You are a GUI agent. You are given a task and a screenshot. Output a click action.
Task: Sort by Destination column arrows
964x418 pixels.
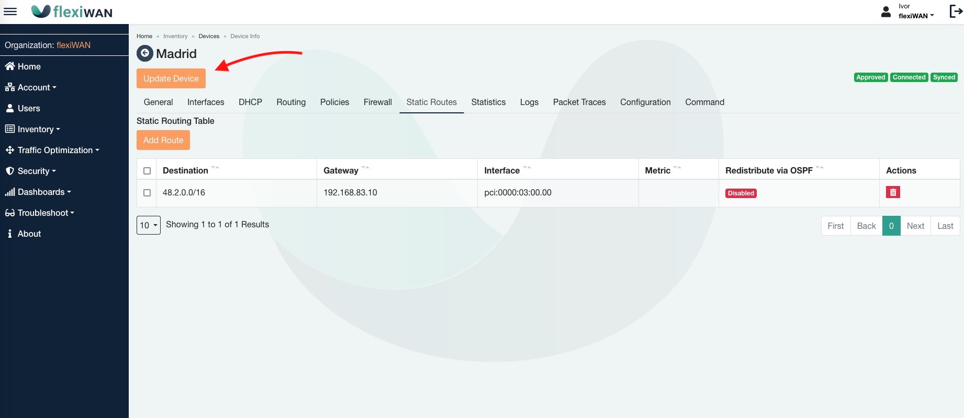coord(215,168)
